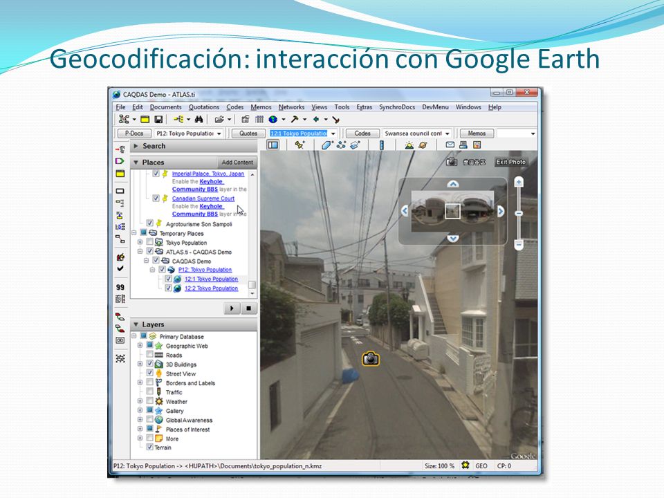Collapse the Layers panel
Image resolution: width=664 pixels, height=498 pixels.
pos(136,324)
